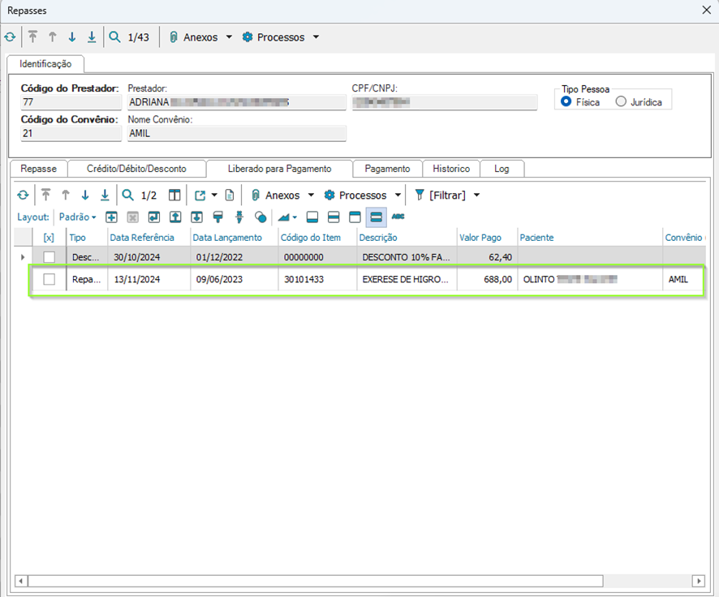Open the grid Processos dropdown arrow
719x597 pixels.
tap(398, 195)
